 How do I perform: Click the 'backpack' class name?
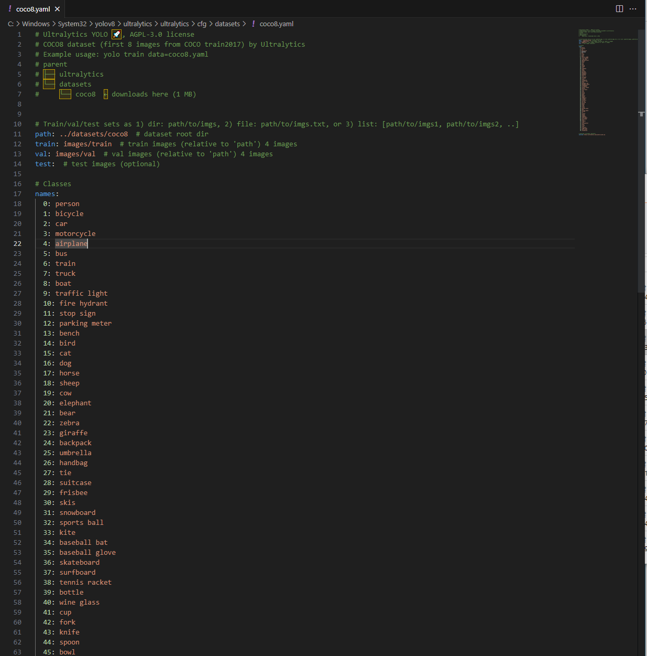click(x=75, y=443)
